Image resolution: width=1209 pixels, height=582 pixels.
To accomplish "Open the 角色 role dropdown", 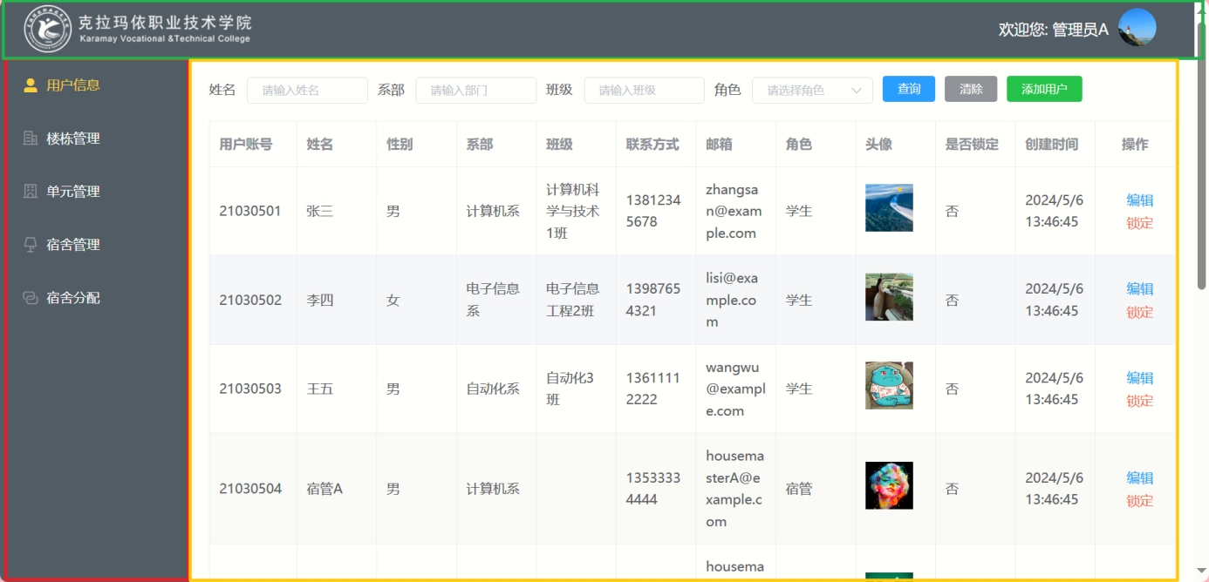I will pyautogui.click(x=812, y=90).
